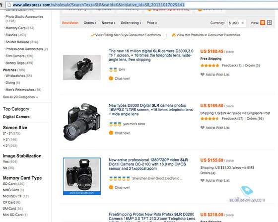278x222 pixels.
Task: Sort results by Orders
Action: point(90,23)
